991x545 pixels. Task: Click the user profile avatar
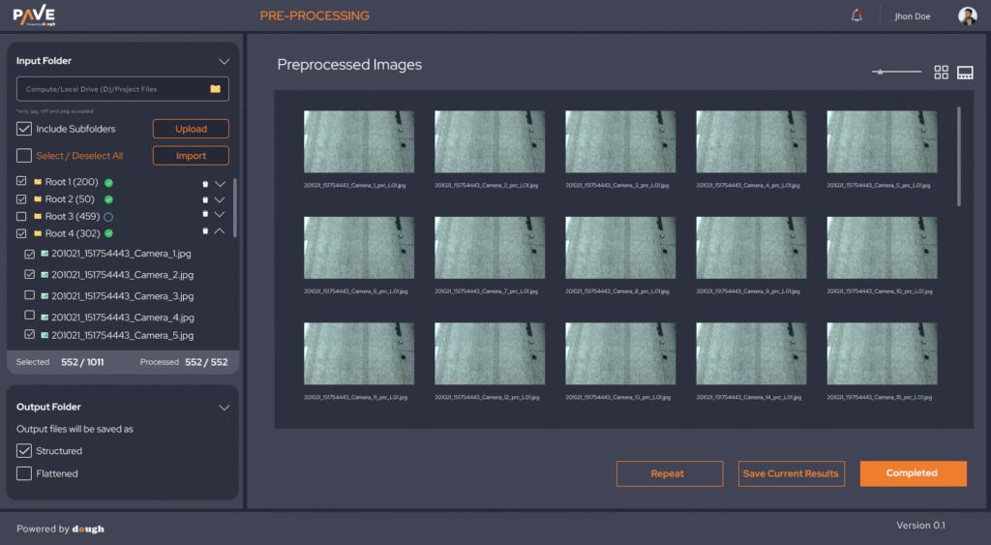967,15
